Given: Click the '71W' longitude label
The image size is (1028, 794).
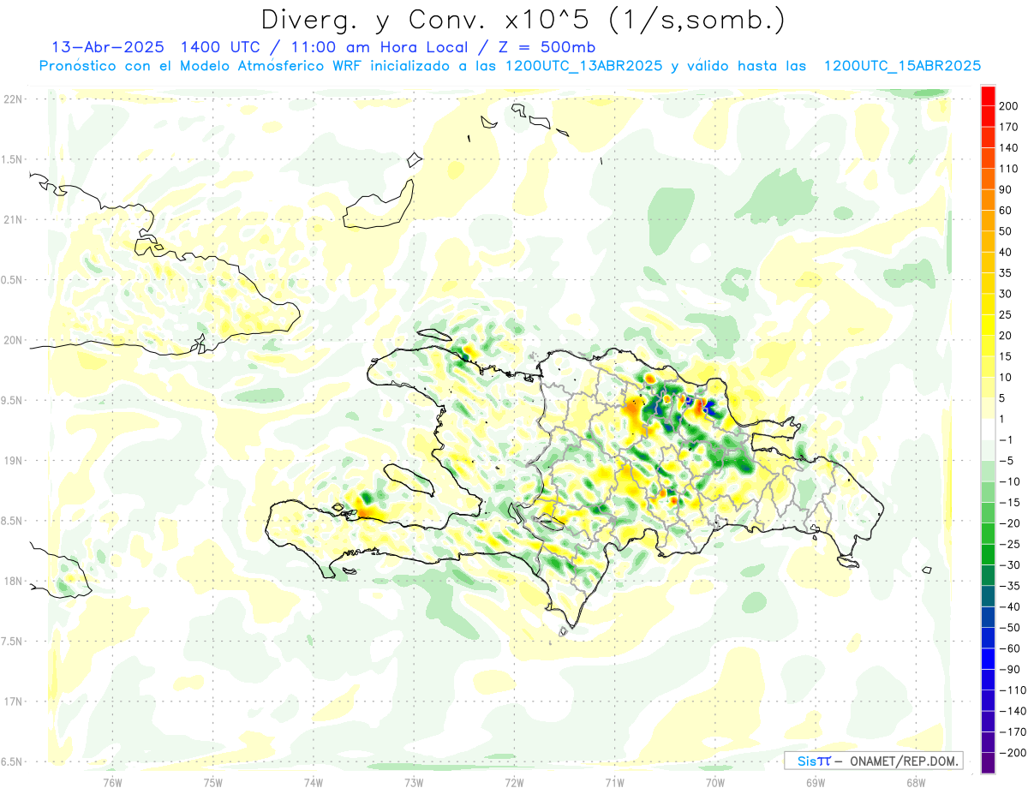Looking at the screenshot, I should [614, 782].
